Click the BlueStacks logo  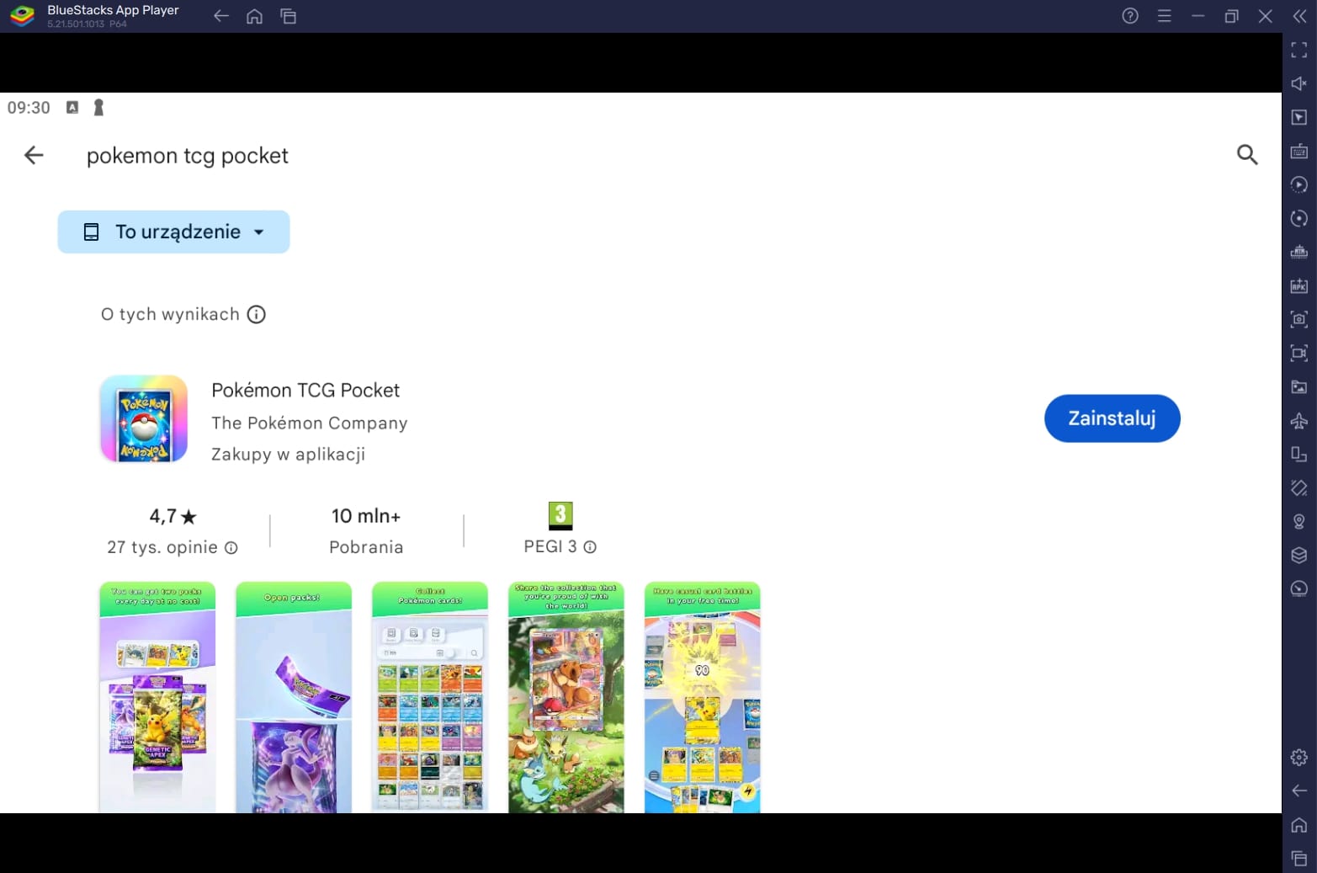(x=22, y=16)
